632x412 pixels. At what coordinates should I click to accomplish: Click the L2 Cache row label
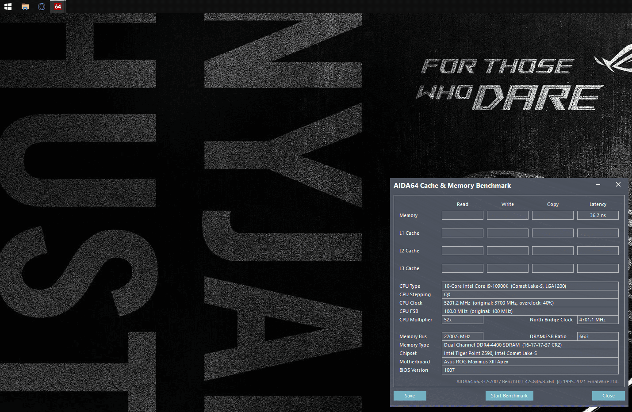409,251
